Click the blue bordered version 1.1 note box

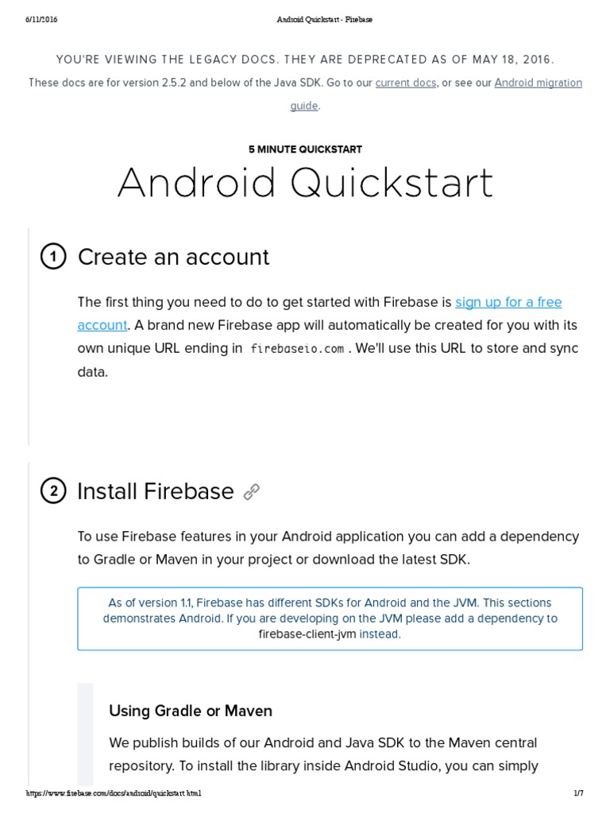pos(330,618)
